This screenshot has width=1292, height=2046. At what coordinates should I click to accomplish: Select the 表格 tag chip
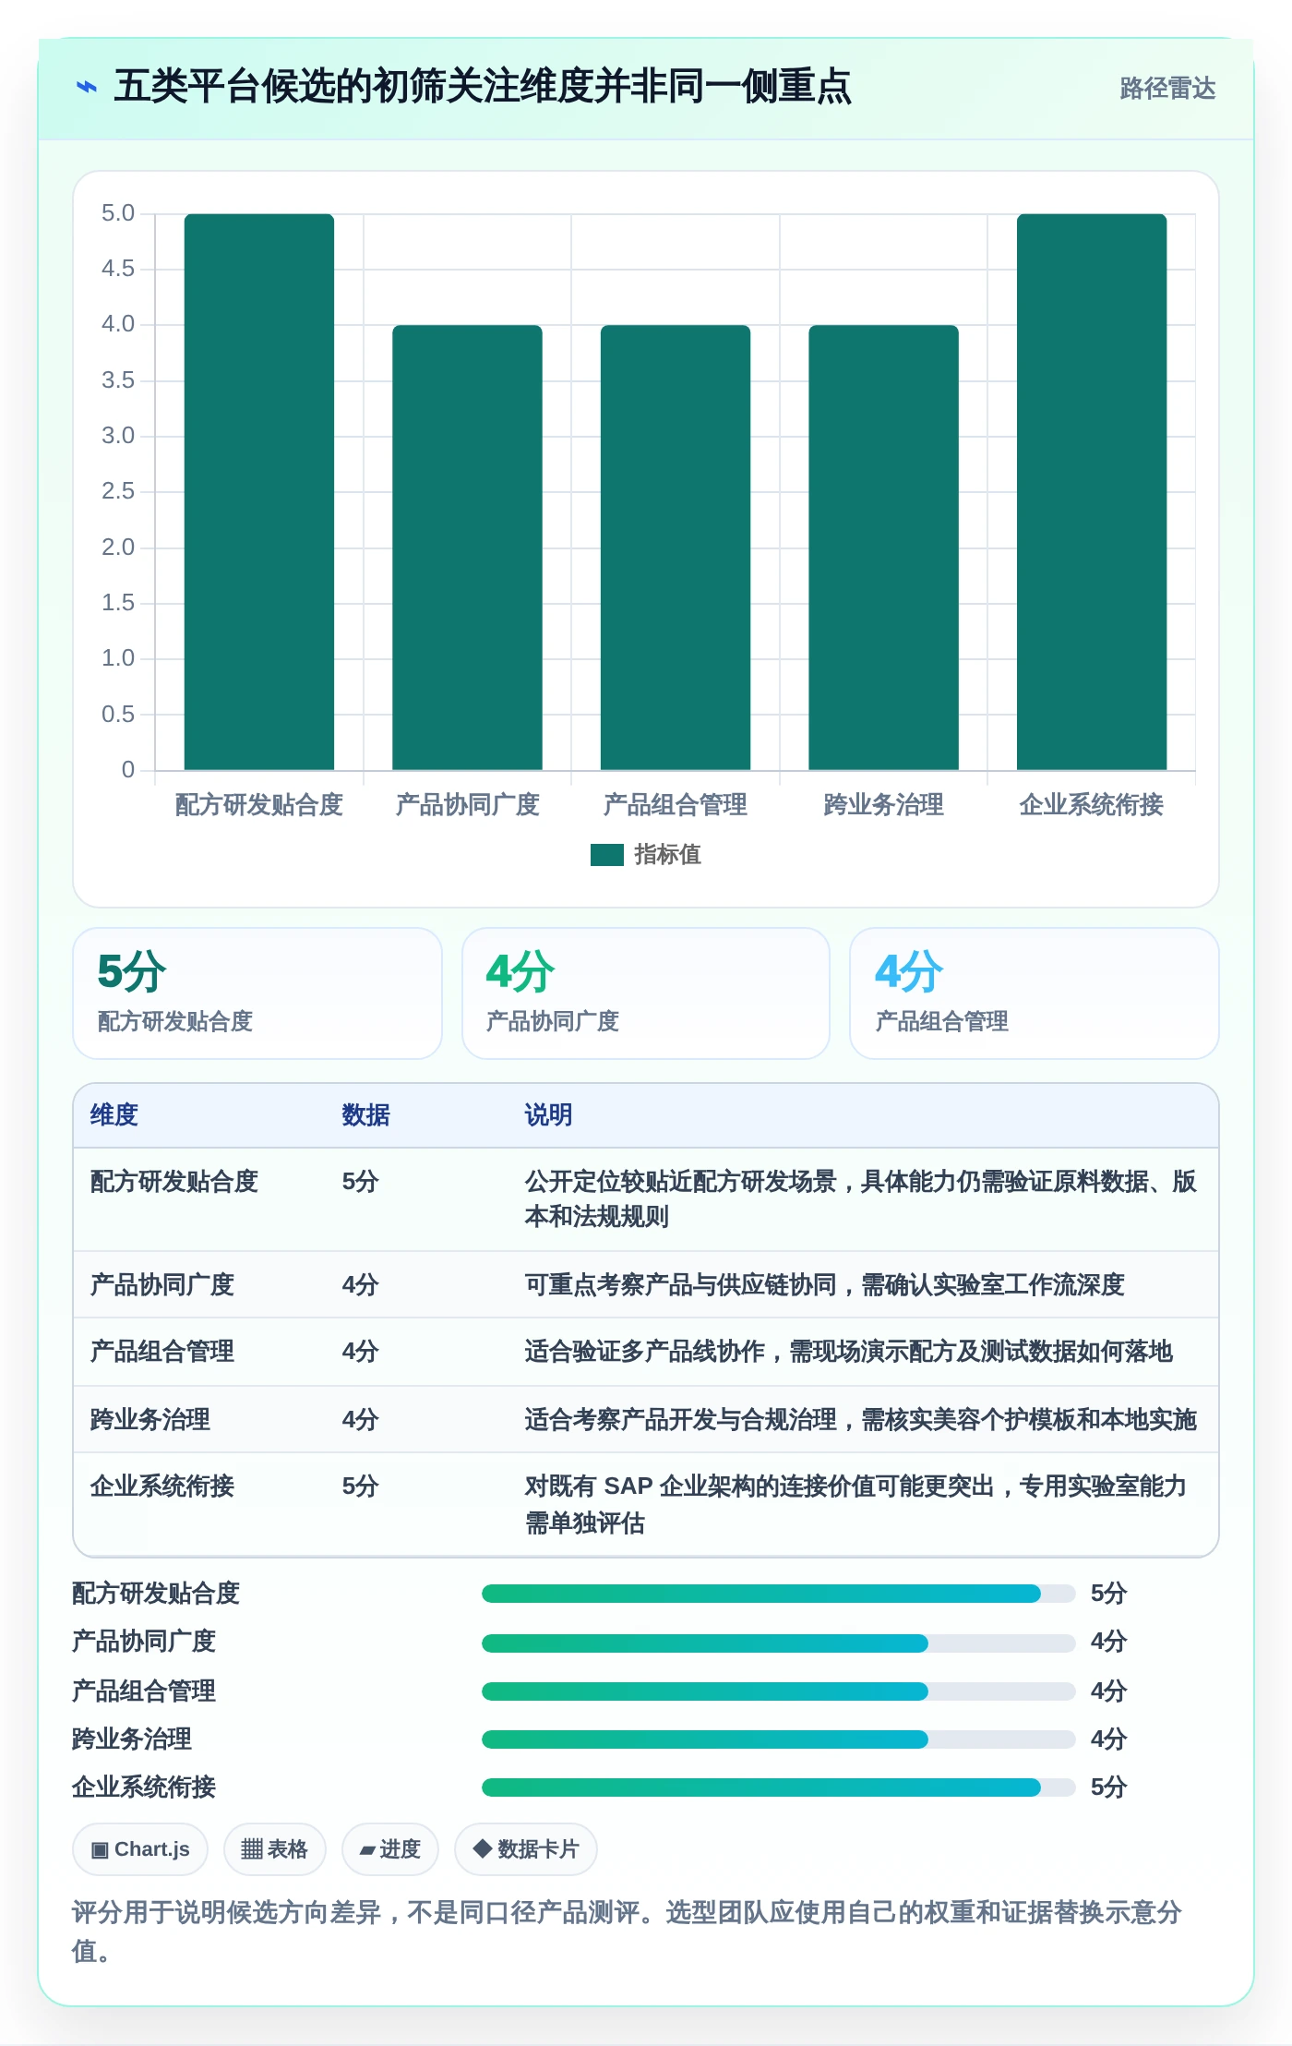pyautogui.click(x=275, y=1849)
